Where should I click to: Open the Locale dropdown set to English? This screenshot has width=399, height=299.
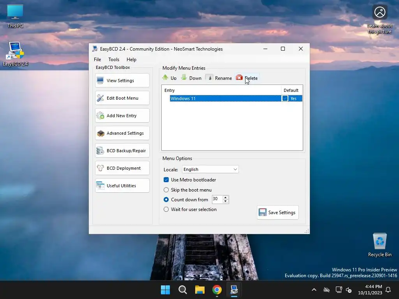point(210,169)
